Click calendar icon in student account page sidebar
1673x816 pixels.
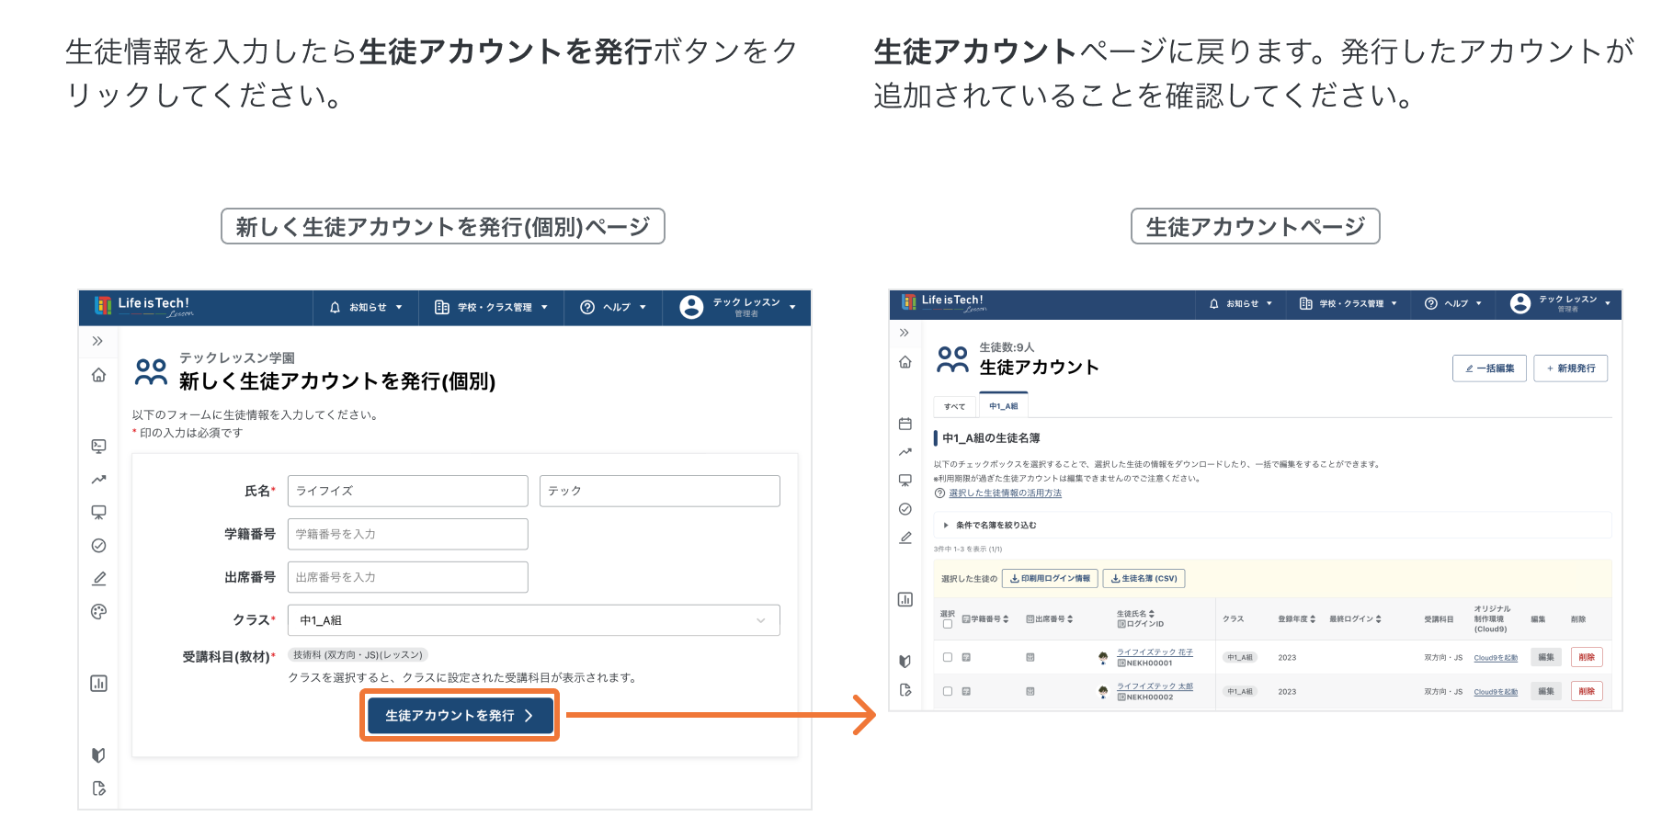905,424
